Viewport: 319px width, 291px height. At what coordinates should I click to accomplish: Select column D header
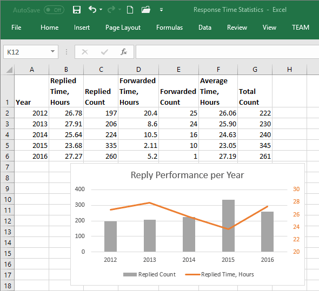138,70
